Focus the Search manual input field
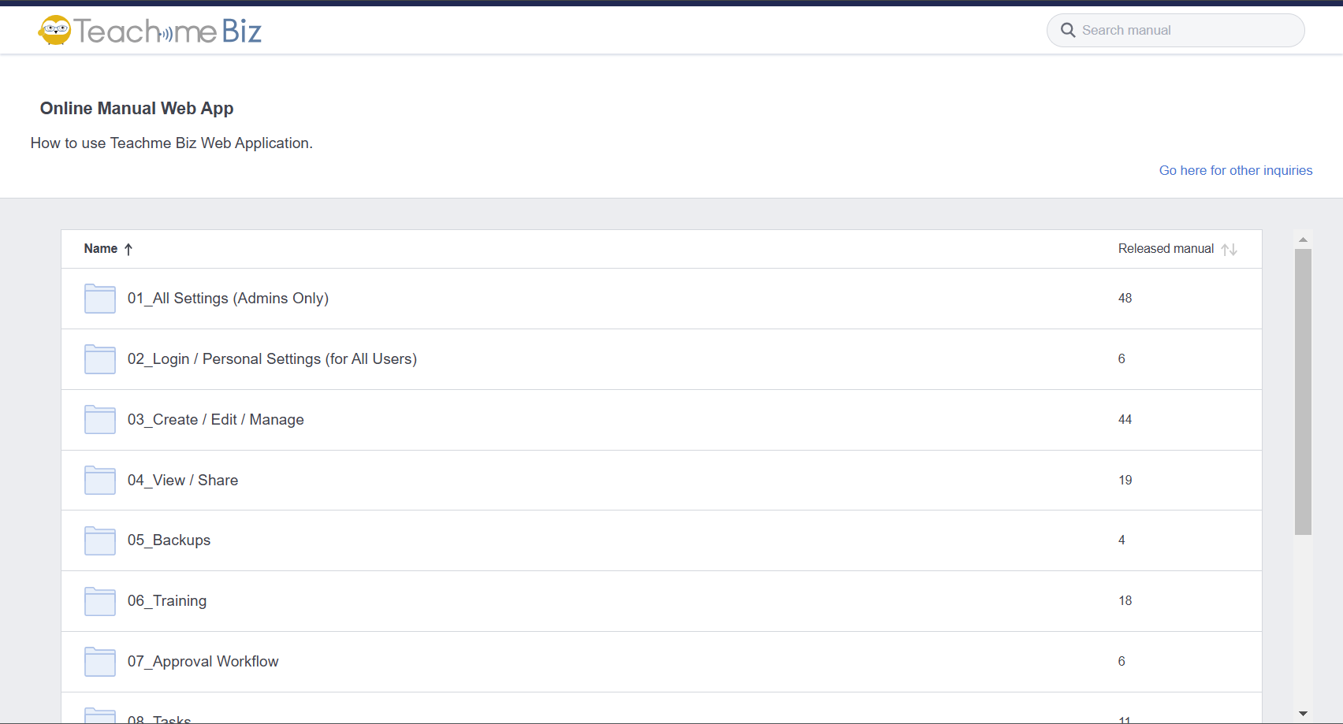This screenshot has width=1343, height=724. [x=1186, y=30]
